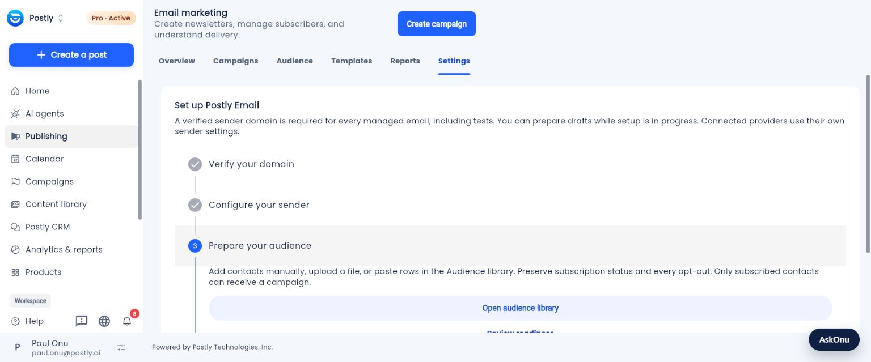This screenshot has width=871, height=362.
Task: Open Products grid icon in the sidebar
Action: click(15, 272)
